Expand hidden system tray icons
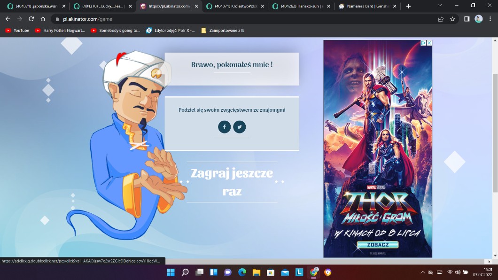The image size is (498, 280). (421, 272)
